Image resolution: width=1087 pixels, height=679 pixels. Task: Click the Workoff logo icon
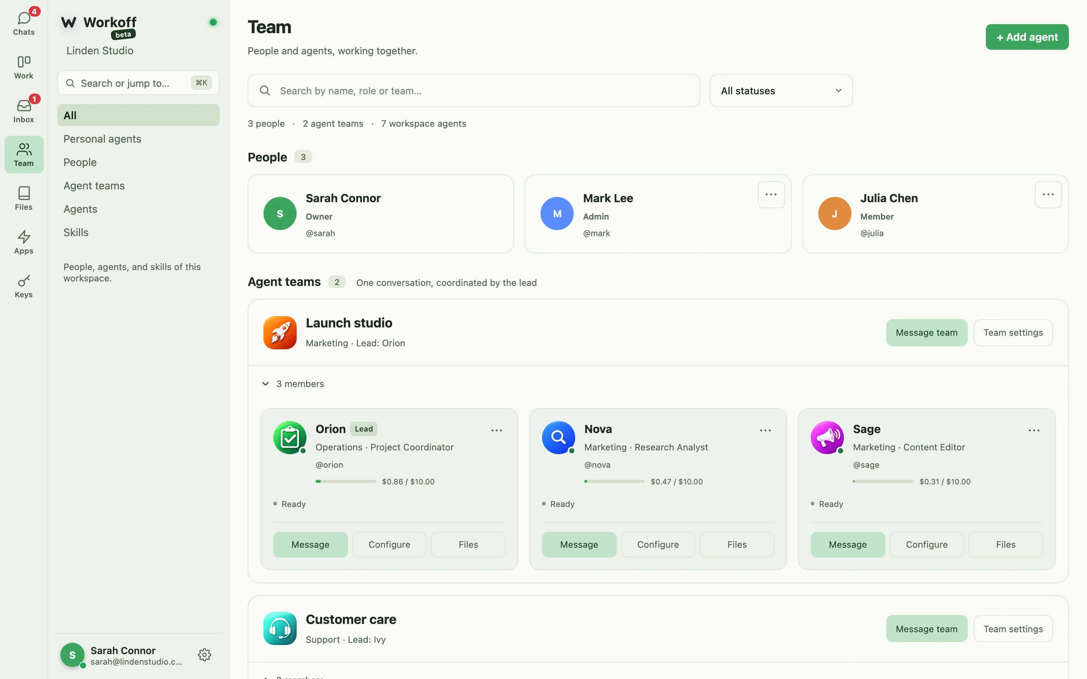tap(69, 23)
